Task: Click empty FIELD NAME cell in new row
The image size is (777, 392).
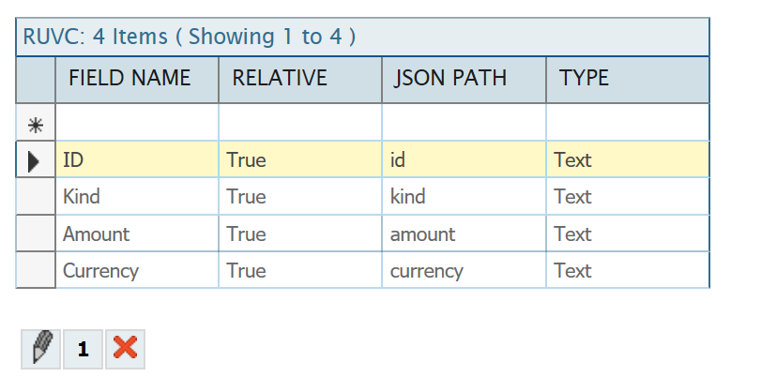Action: click(137, 123)
